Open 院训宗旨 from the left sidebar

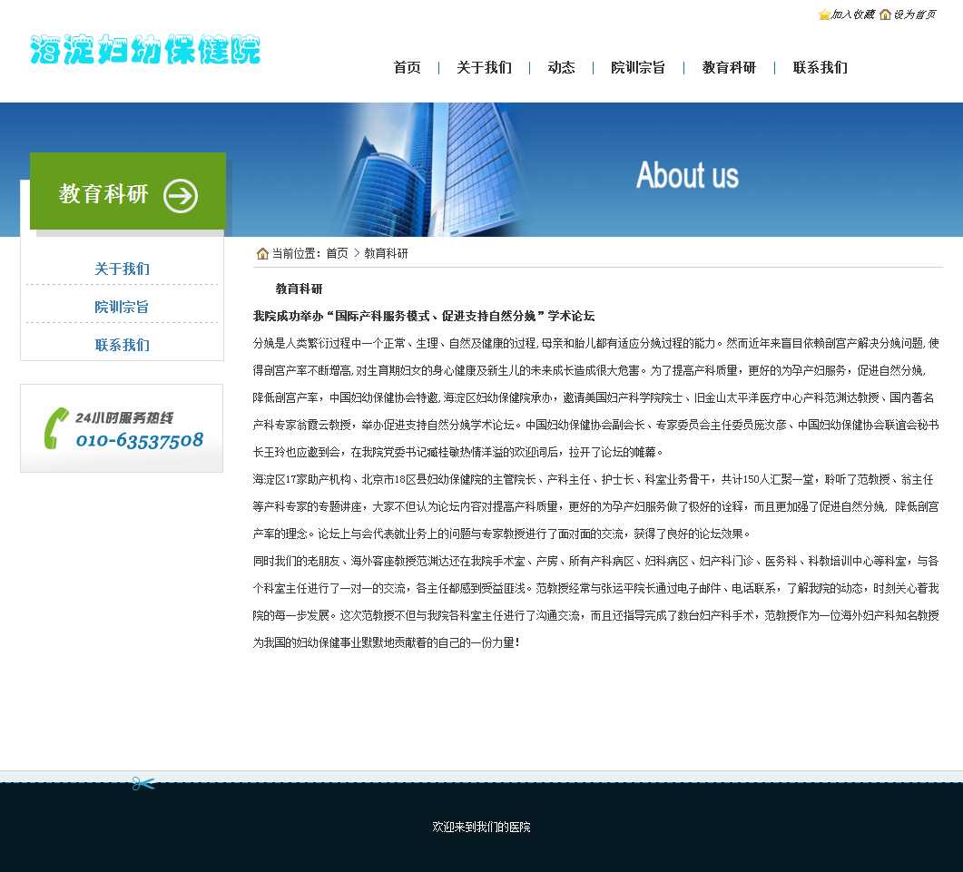click(x=122, y=308)
